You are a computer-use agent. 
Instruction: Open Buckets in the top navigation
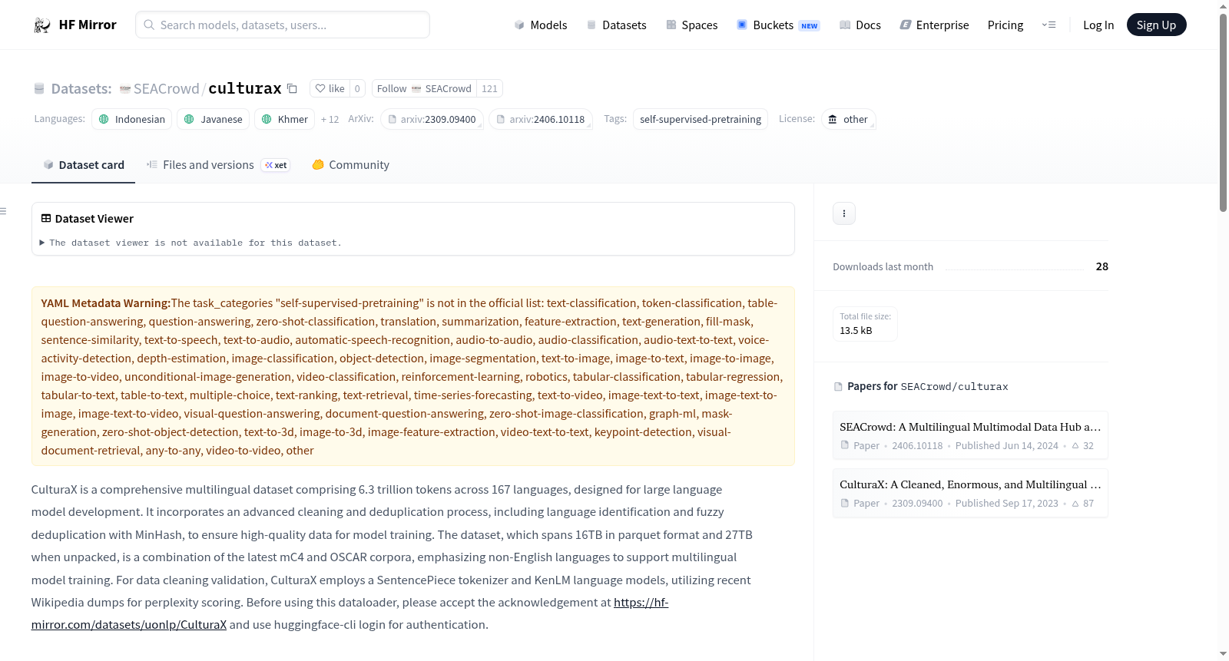click(x=778, y=25)
